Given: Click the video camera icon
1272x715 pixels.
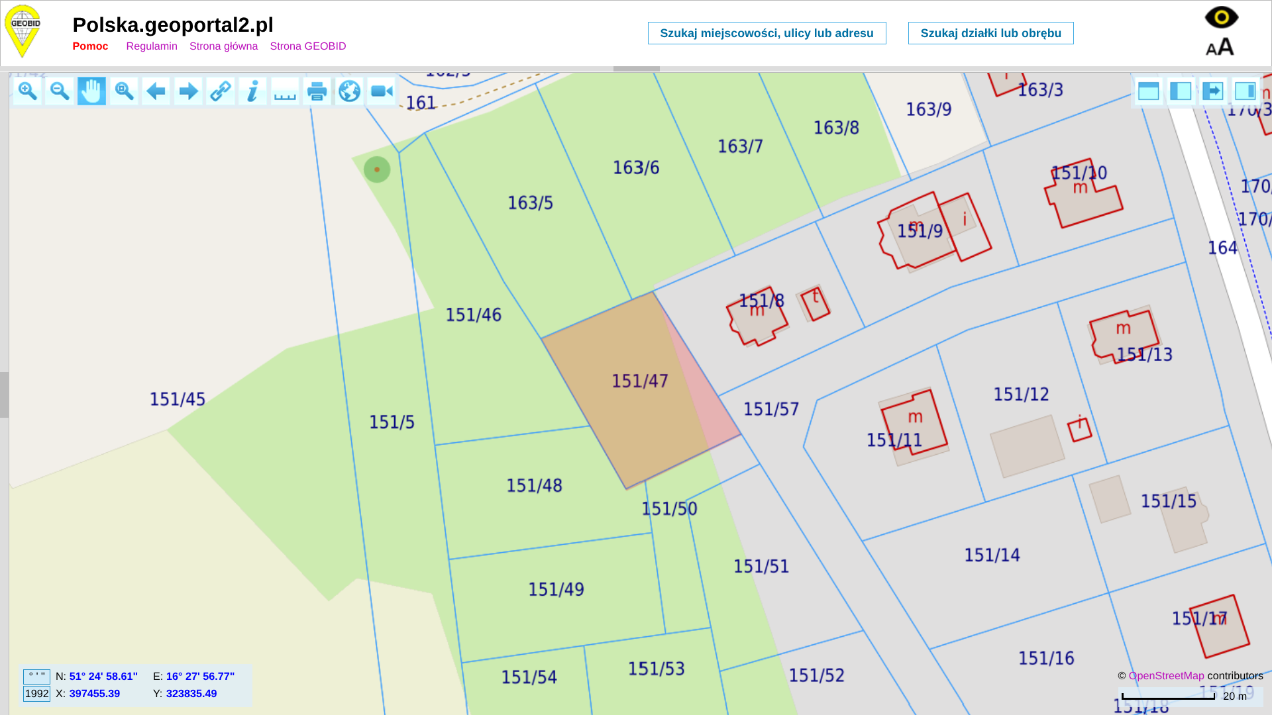Looking at the screenshot, I should point(382,91).
